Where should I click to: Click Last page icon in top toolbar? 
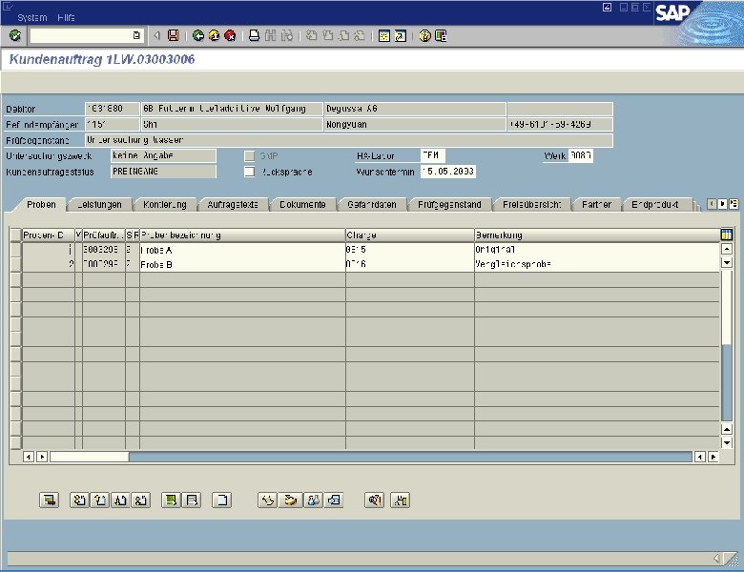point(360,35)
